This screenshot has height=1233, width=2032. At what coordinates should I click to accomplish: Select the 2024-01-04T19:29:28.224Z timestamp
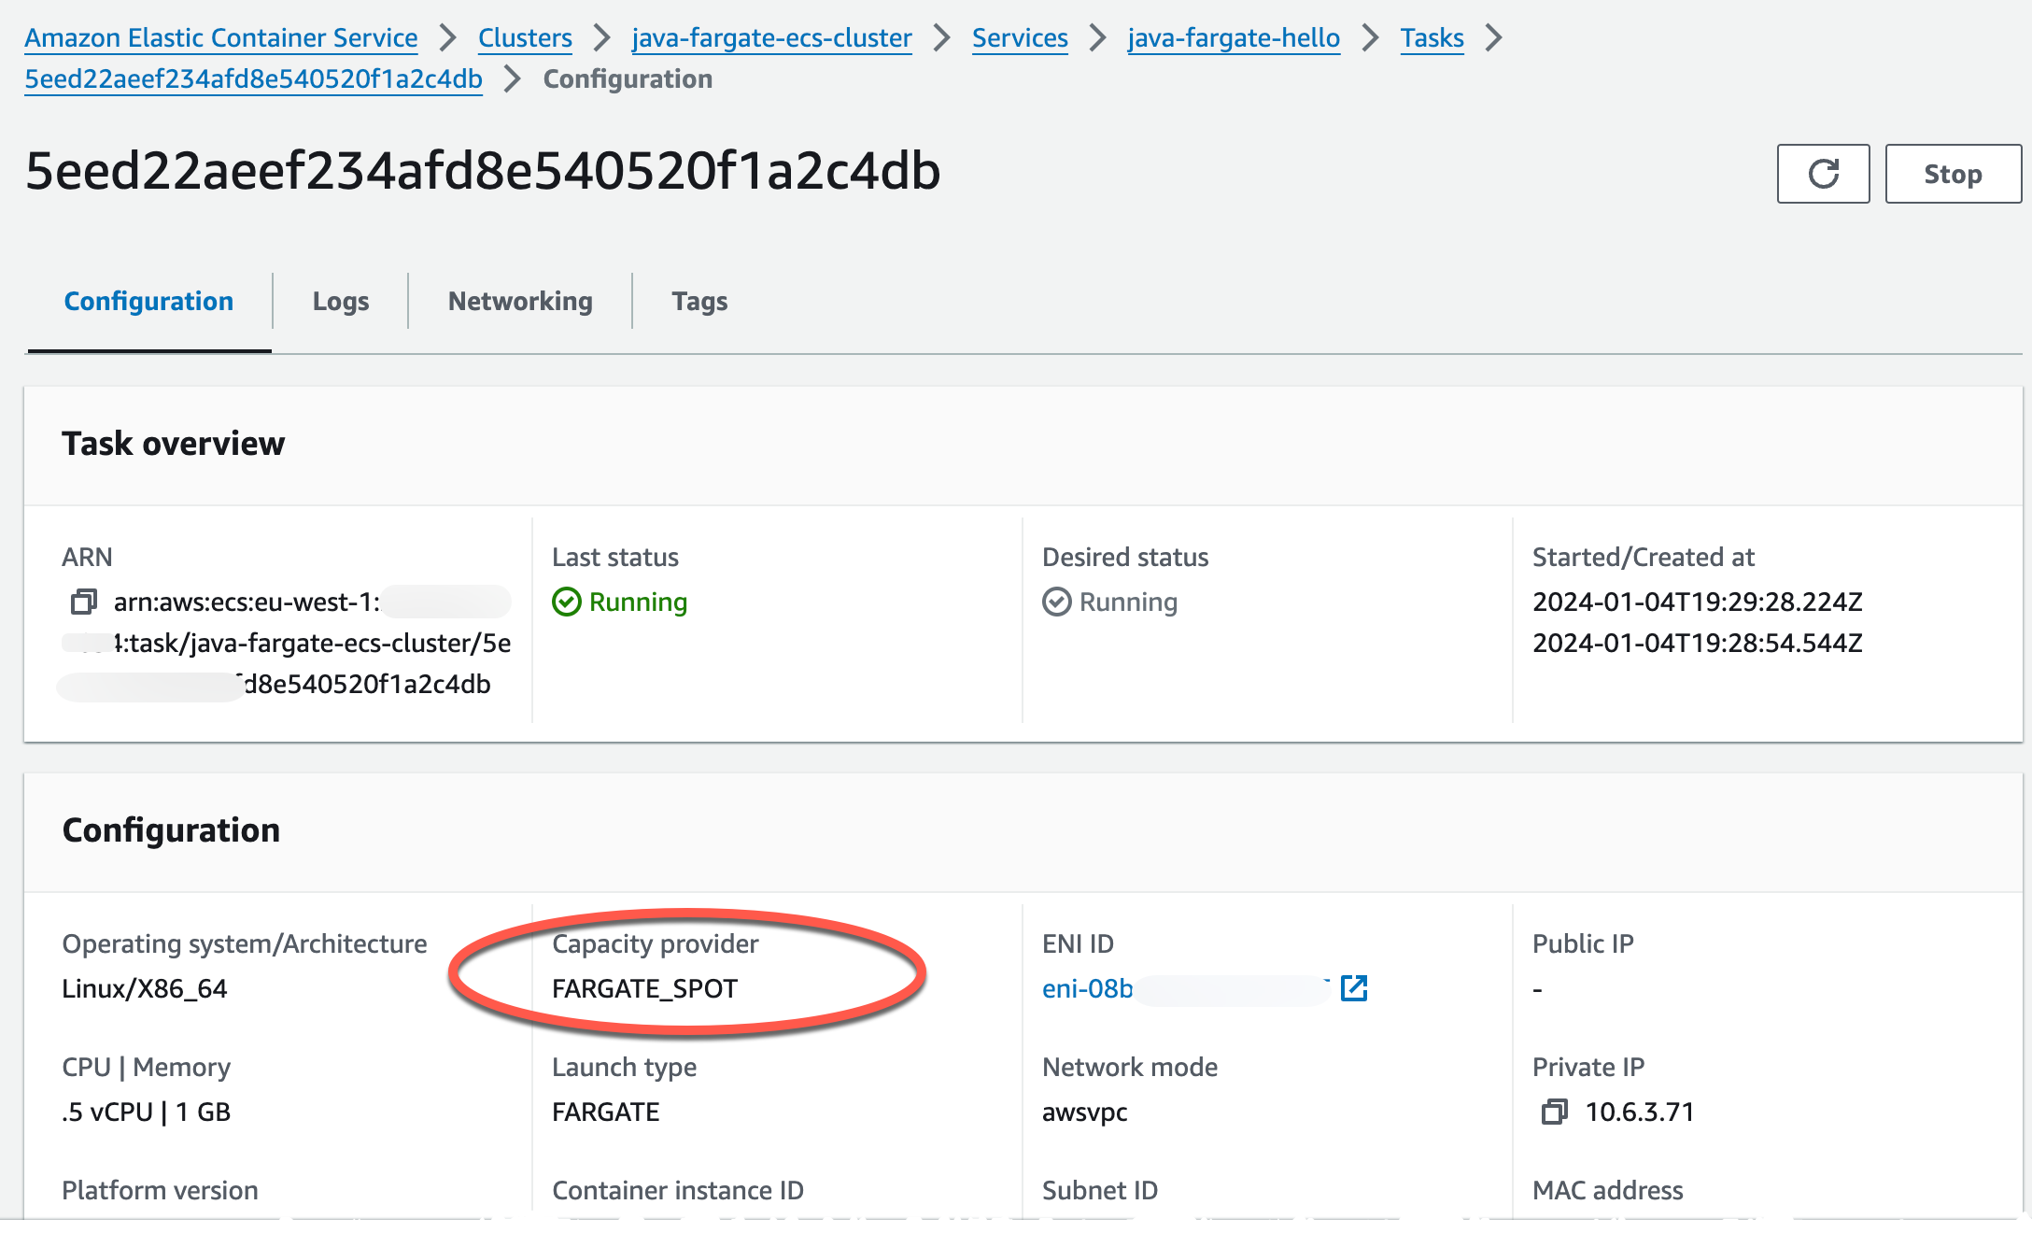[x=1698, y=602]
